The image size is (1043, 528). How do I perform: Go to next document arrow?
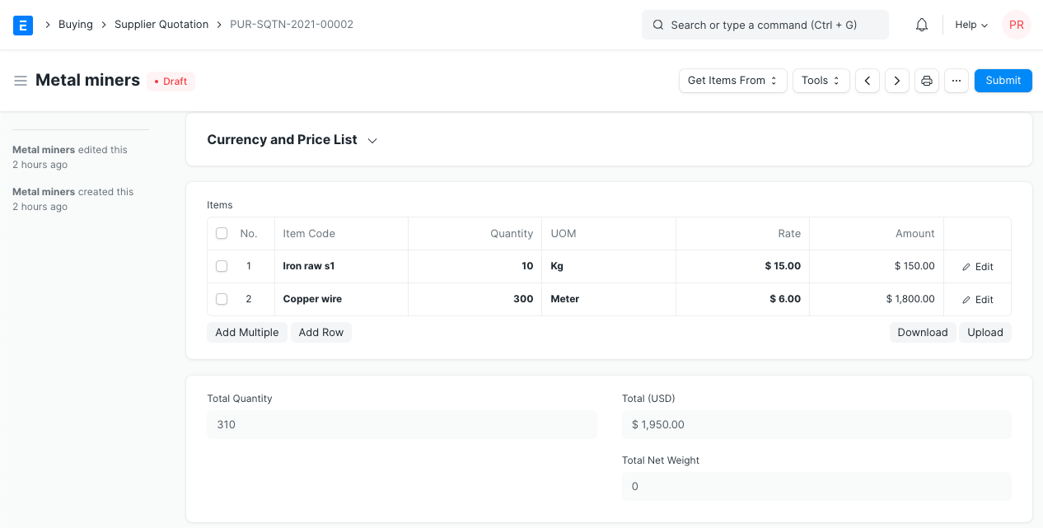896,81
